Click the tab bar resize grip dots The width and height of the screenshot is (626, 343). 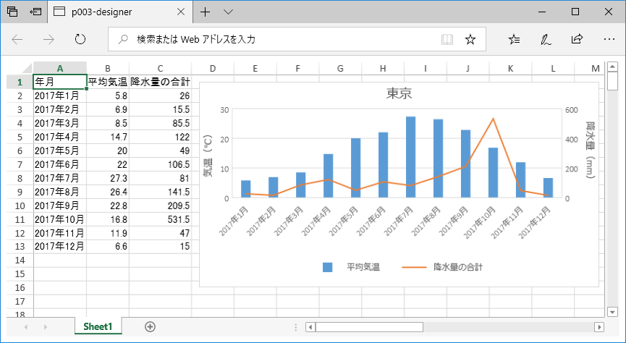pyautogui.click(x=296, y=327)
